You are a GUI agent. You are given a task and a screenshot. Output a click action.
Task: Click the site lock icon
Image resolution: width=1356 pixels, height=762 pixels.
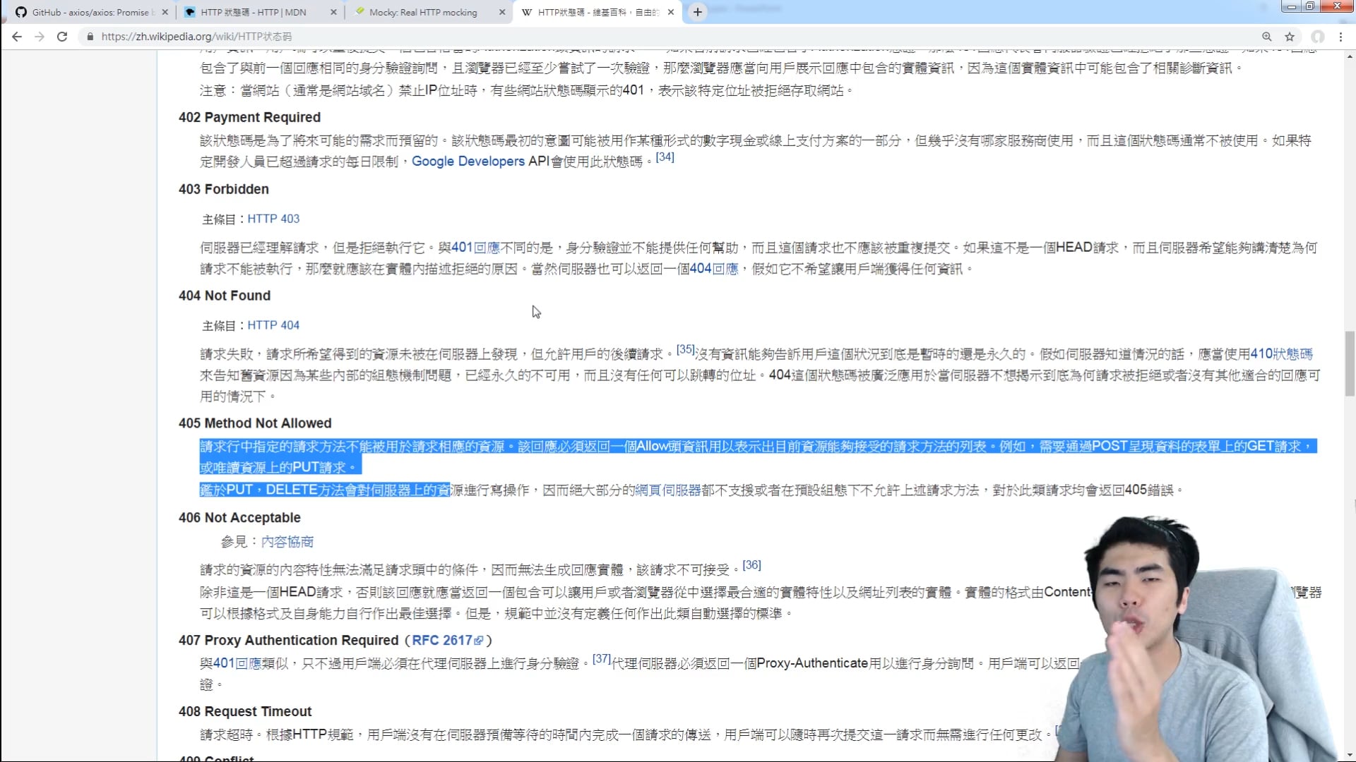click(90, 37)
